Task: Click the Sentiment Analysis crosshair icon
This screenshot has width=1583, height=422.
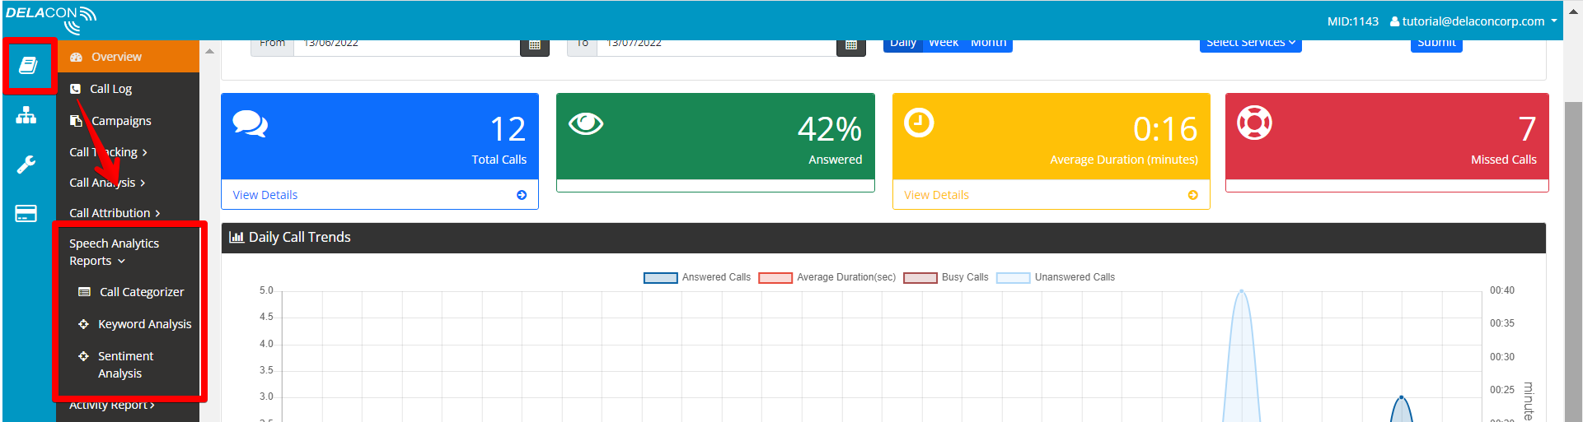Action: [x=83, y=356]
